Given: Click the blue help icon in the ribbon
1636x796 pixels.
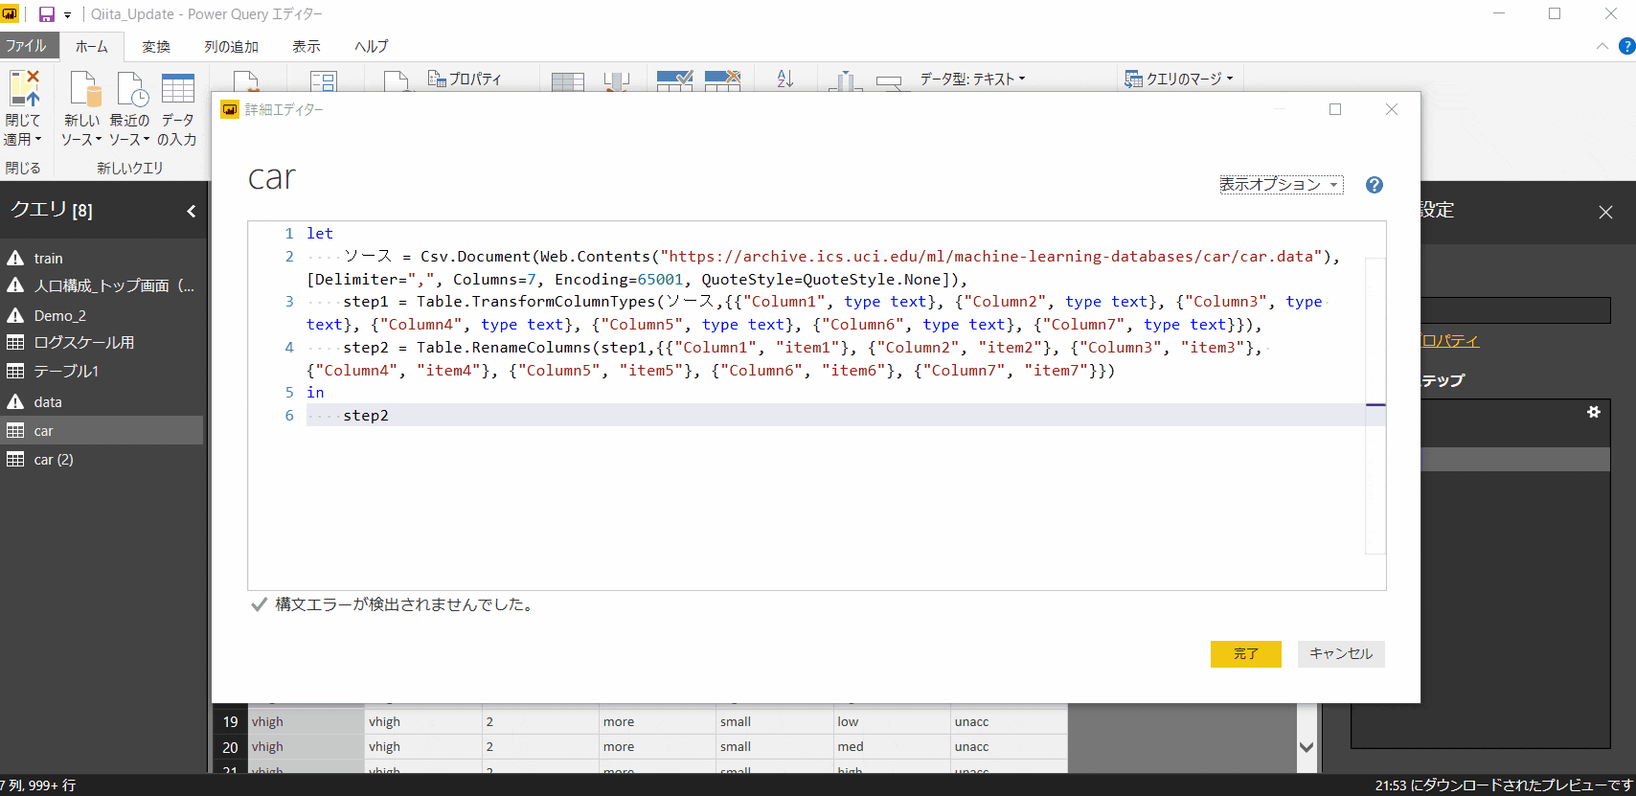Looking at the screenshot, I should point(1626,46).
